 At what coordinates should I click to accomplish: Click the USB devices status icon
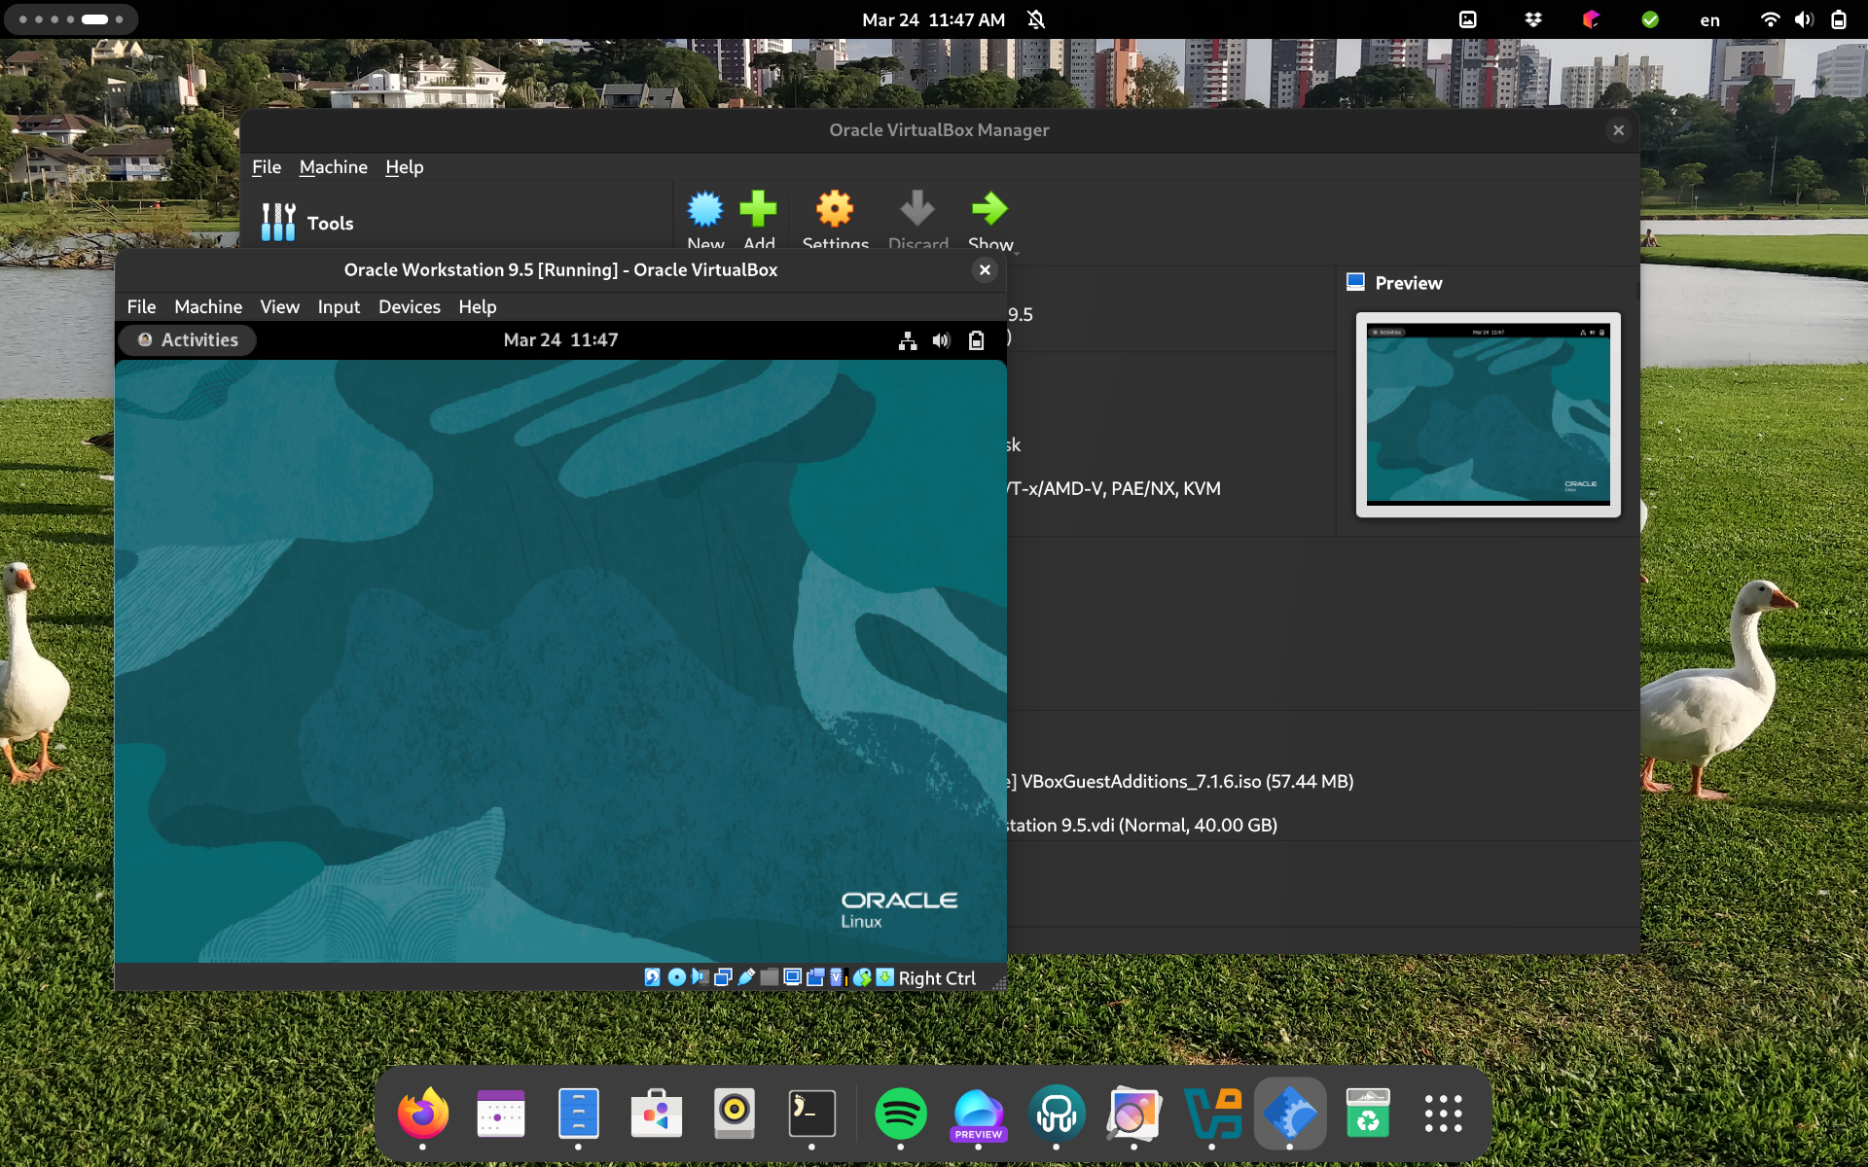(x=746, y=977)
